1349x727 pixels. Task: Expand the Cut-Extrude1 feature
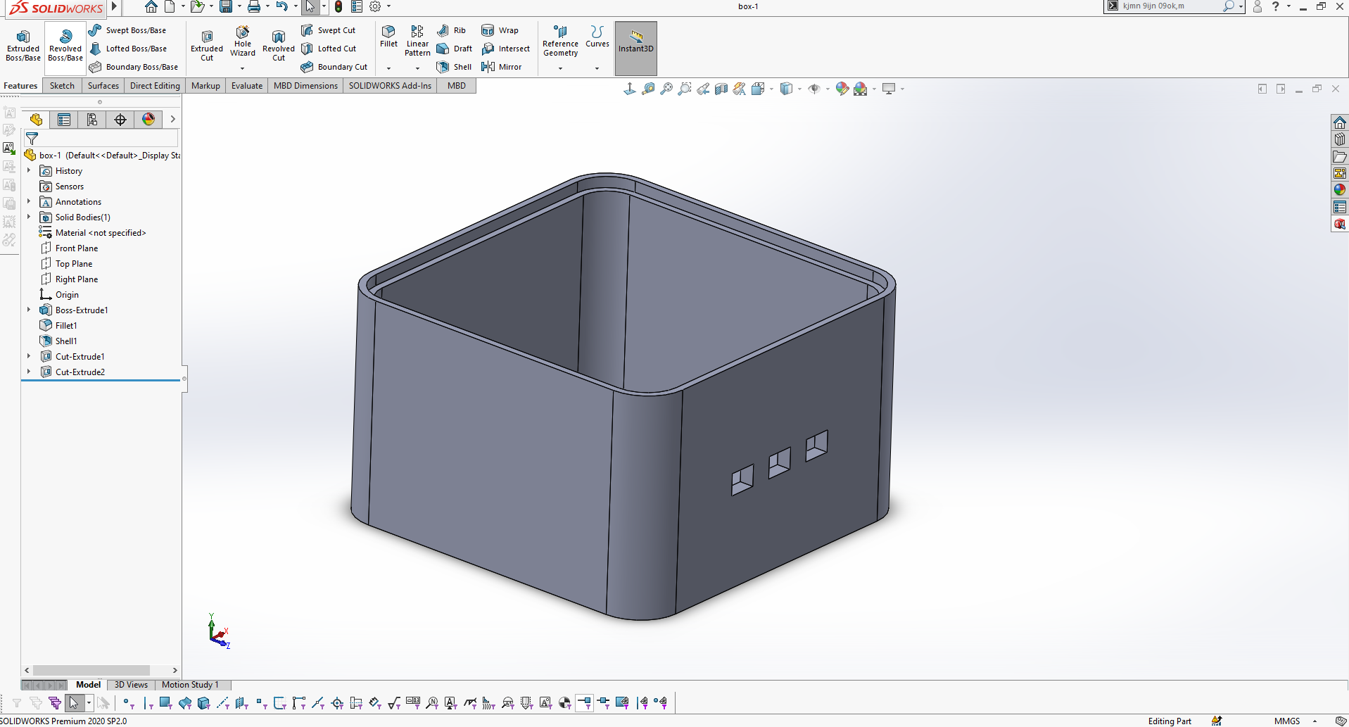click(29, 356)
